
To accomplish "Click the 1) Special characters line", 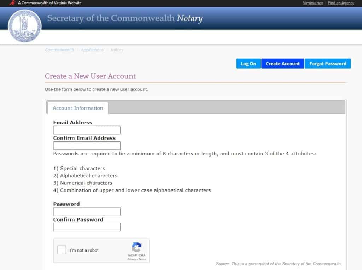I will tap(79, 168).
